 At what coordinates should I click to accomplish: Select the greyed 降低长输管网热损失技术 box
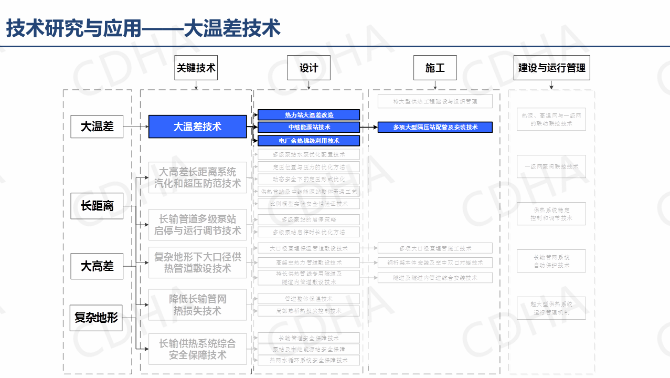point(197,305)
